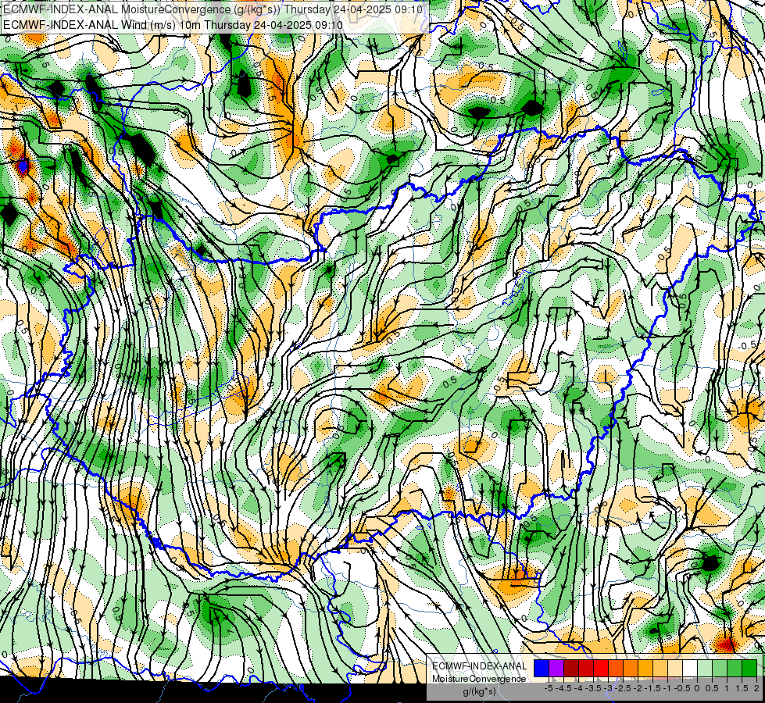Click the legend unit g/(kg*s)
Image resolution: width=765 pixels, height=703 pixels.
[479, 691]
